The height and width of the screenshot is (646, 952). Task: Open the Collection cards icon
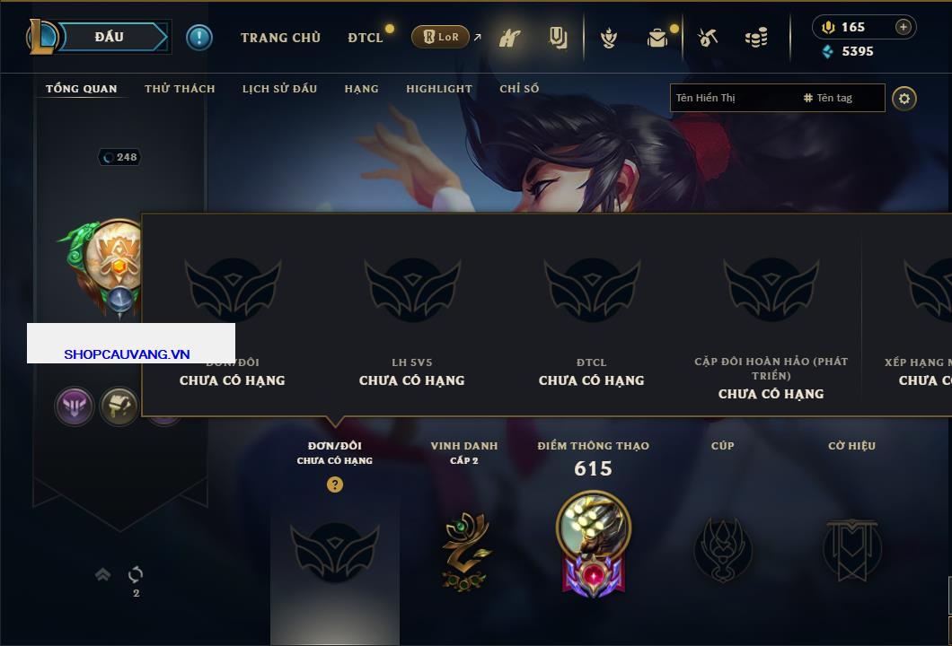click(558, 38)
